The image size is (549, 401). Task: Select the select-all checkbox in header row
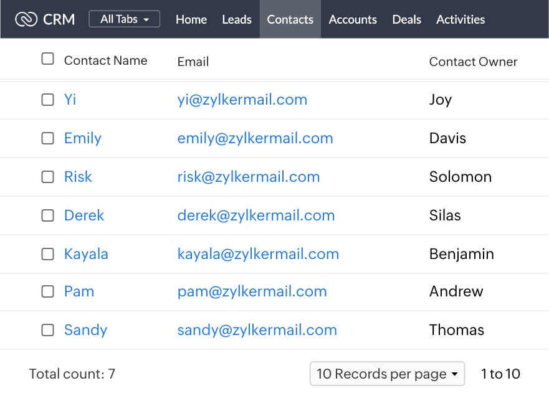pos(47,57)
